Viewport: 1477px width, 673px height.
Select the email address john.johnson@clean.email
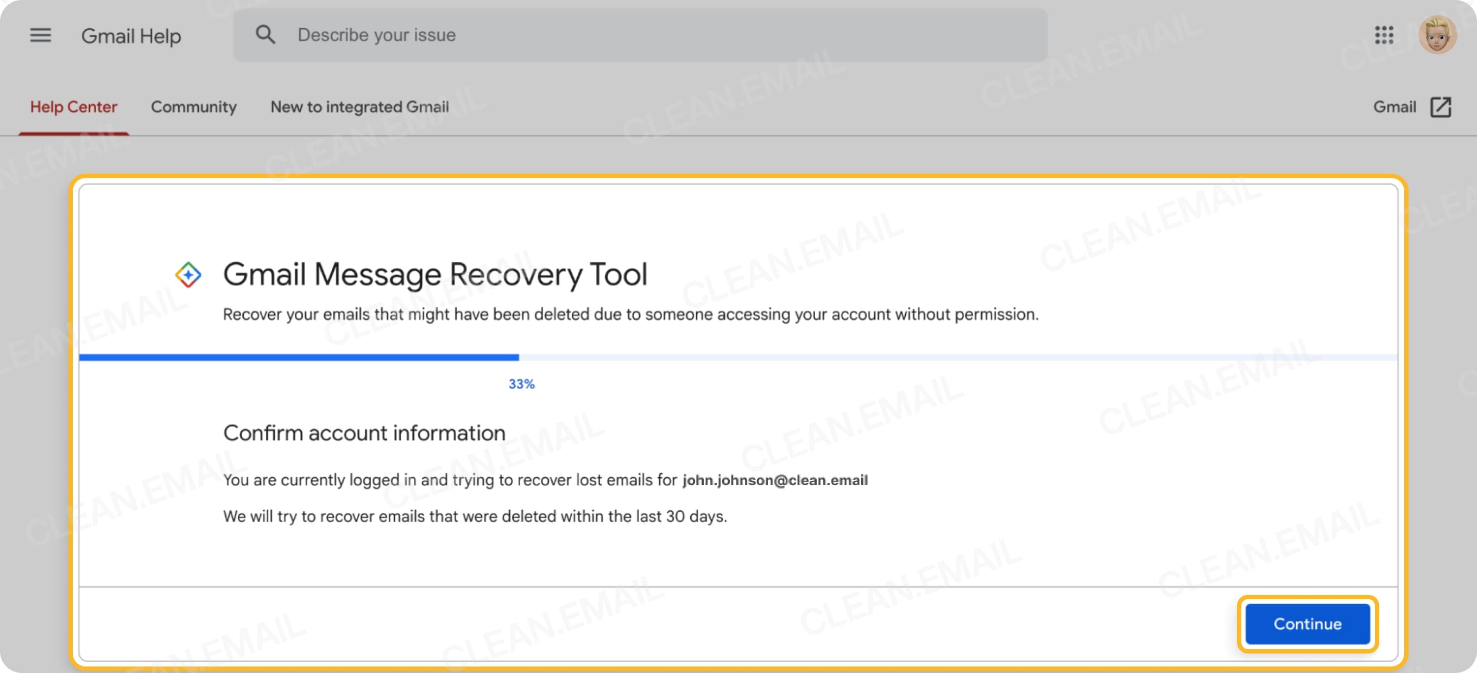pos(775,480)
